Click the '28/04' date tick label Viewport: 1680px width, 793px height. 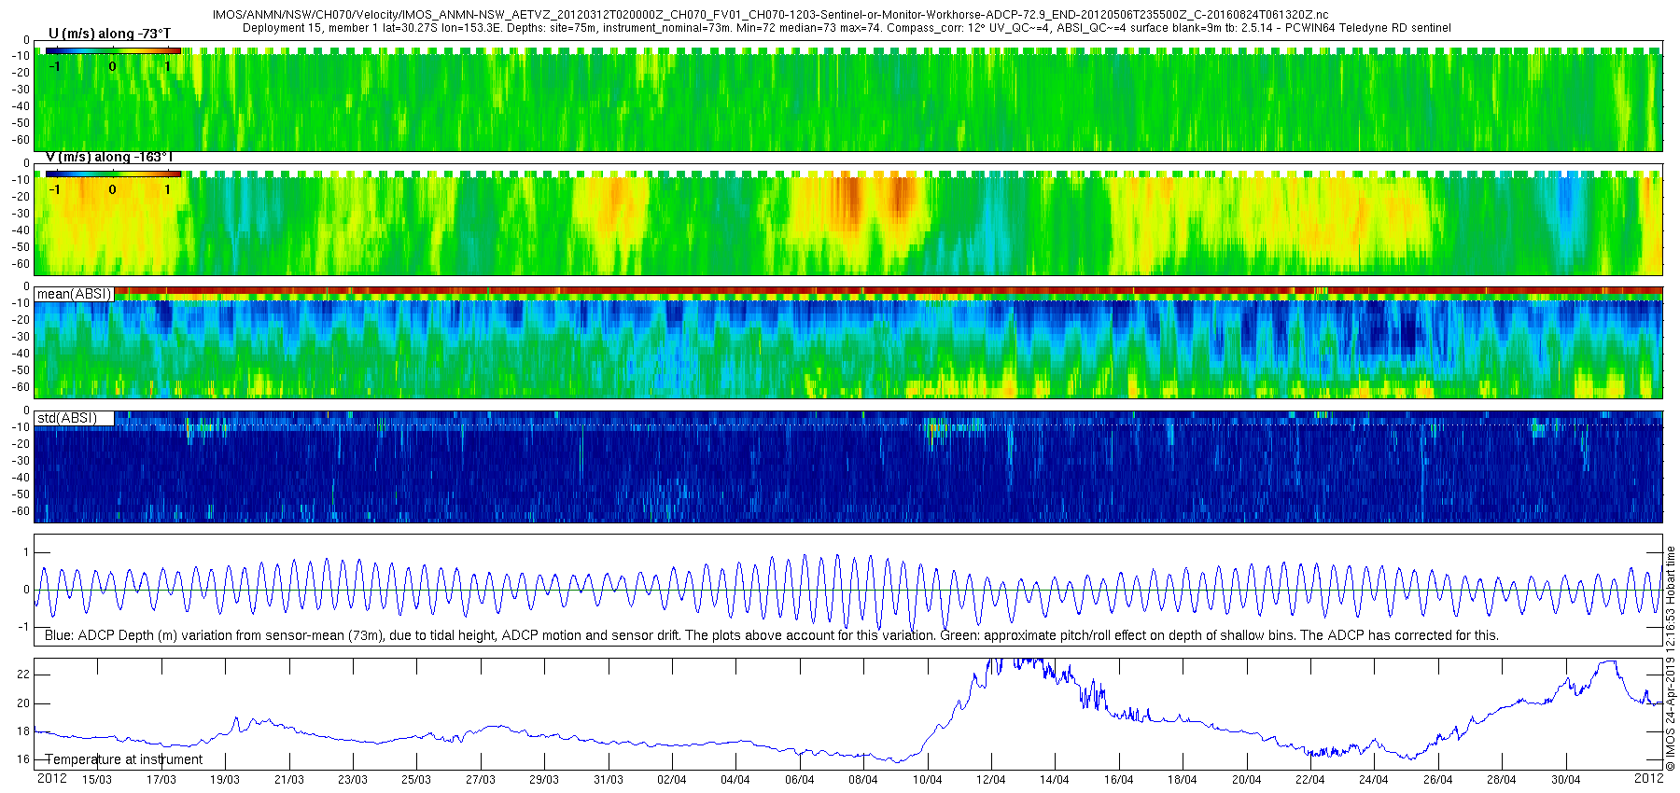[1502, 780]
